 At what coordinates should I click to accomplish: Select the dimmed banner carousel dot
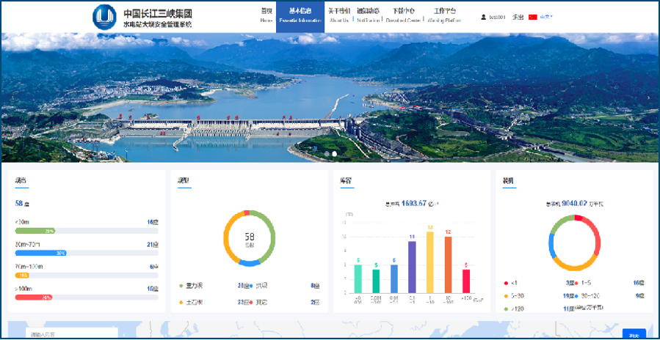coord(326,154)
